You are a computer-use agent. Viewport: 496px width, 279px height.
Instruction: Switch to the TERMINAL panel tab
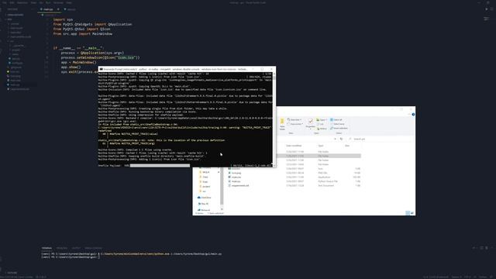point(46,248)
